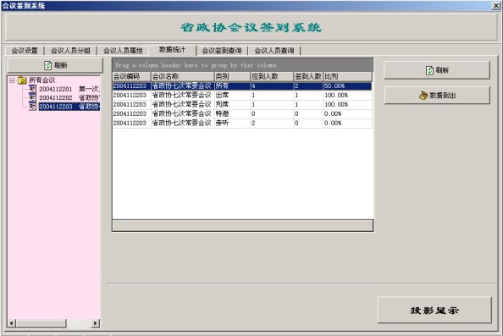Screen dimensions: 503x336
Task: Click the 50.00% ratio cell
Action: point(347,86)
